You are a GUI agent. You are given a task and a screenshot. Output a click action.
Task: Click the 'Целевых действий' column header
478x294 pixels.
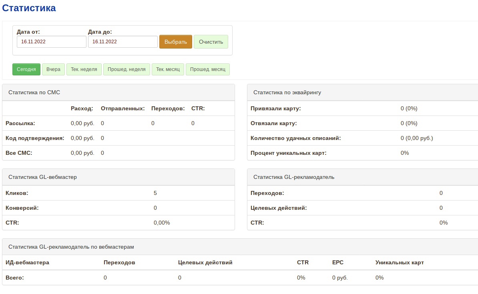[x=205, y=263]
